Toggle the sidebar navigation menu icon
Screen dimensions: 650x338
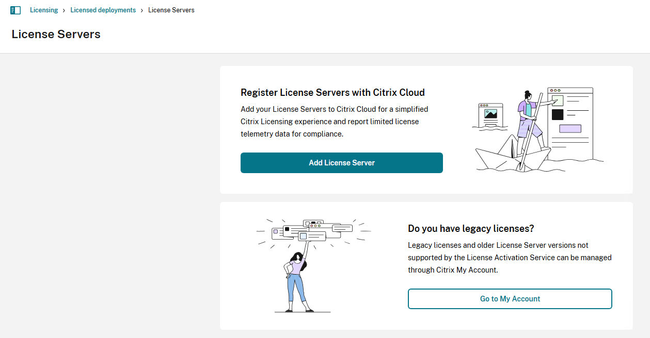(x=15, y=10)
